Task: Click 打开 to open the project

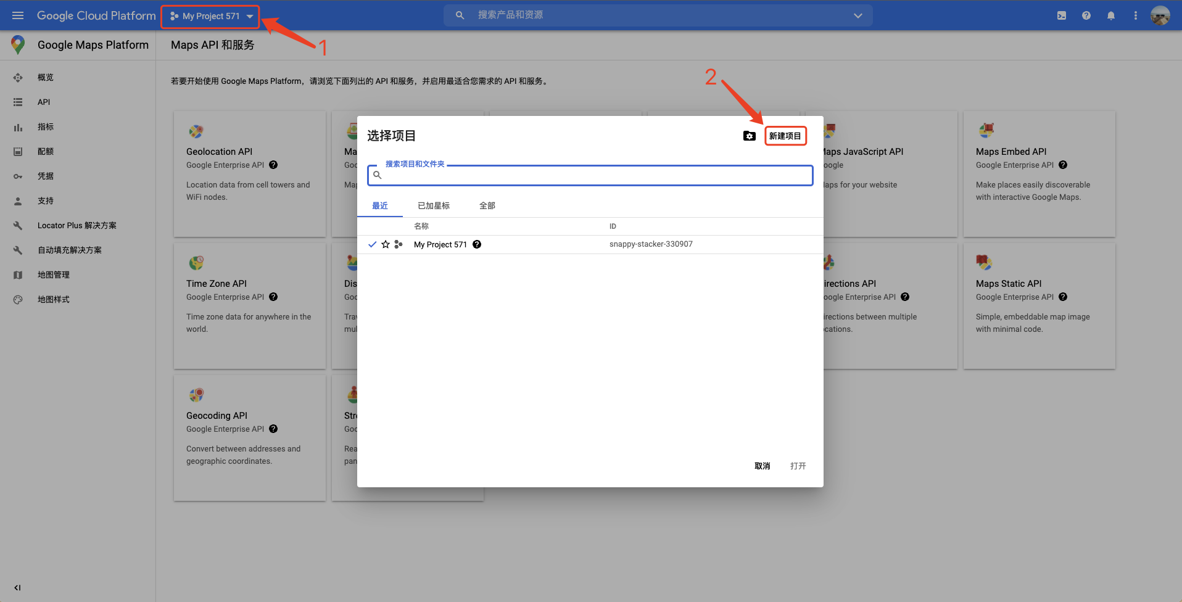Action: click(798, 466)
